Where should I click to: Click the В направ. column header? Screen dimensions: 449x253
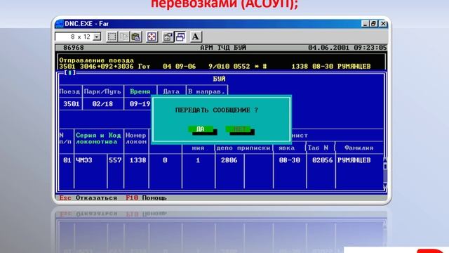pos(206,91)
